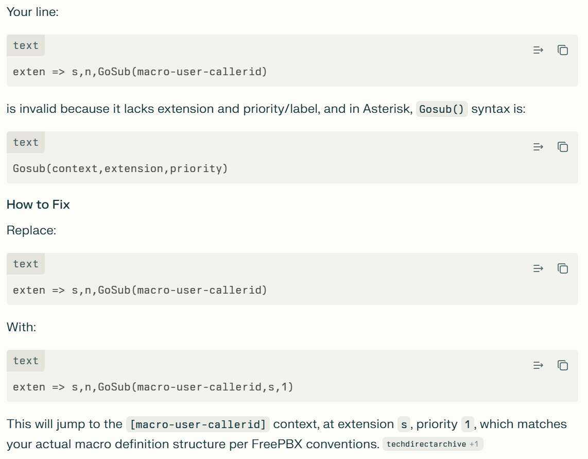Click the "How to Fix" heading
588x459 pixels.
(x=38, y=205)
